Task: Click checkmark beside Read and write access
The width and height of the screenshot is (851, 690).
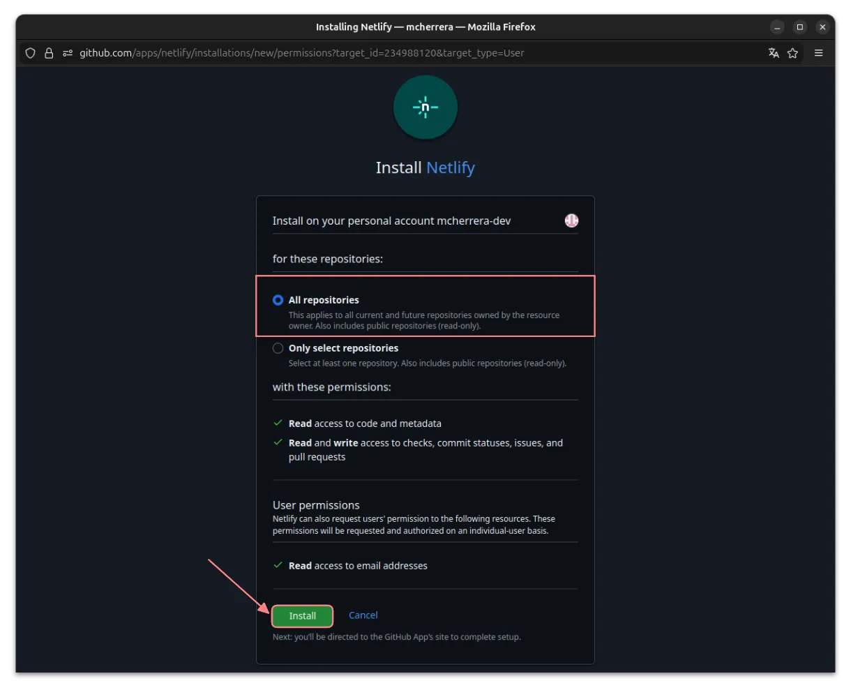Action: pyautogui.click(x=278, y=443)
